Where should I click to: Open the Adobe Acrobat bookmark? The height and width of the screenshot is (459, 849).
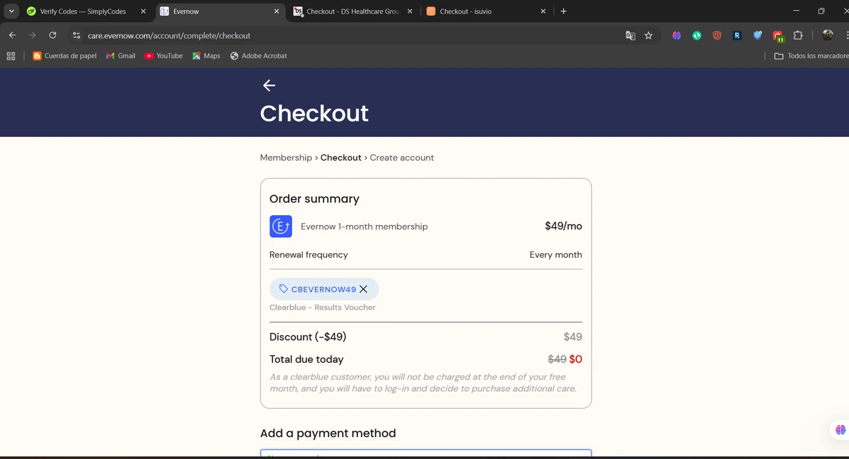click(x=258, y=56)
